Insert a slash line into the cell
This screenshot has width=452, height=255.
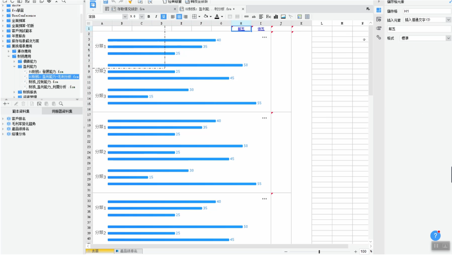[290, 17]
